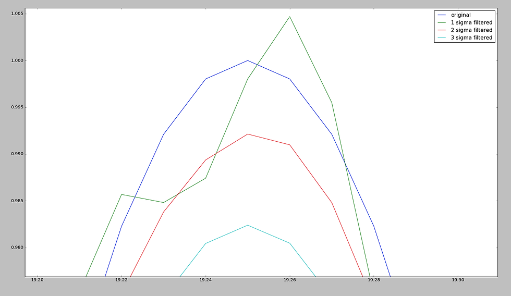
Task: Click the '1 sigma filtered' legend label
Action: [471, 22]
